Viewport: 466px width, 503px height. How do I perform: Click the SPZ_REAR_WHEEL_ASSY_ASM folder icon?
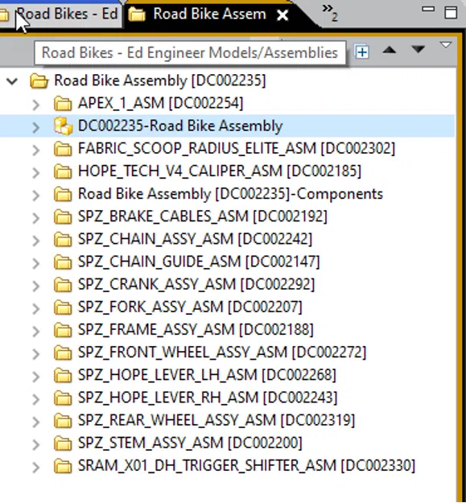tap(63, 421)
